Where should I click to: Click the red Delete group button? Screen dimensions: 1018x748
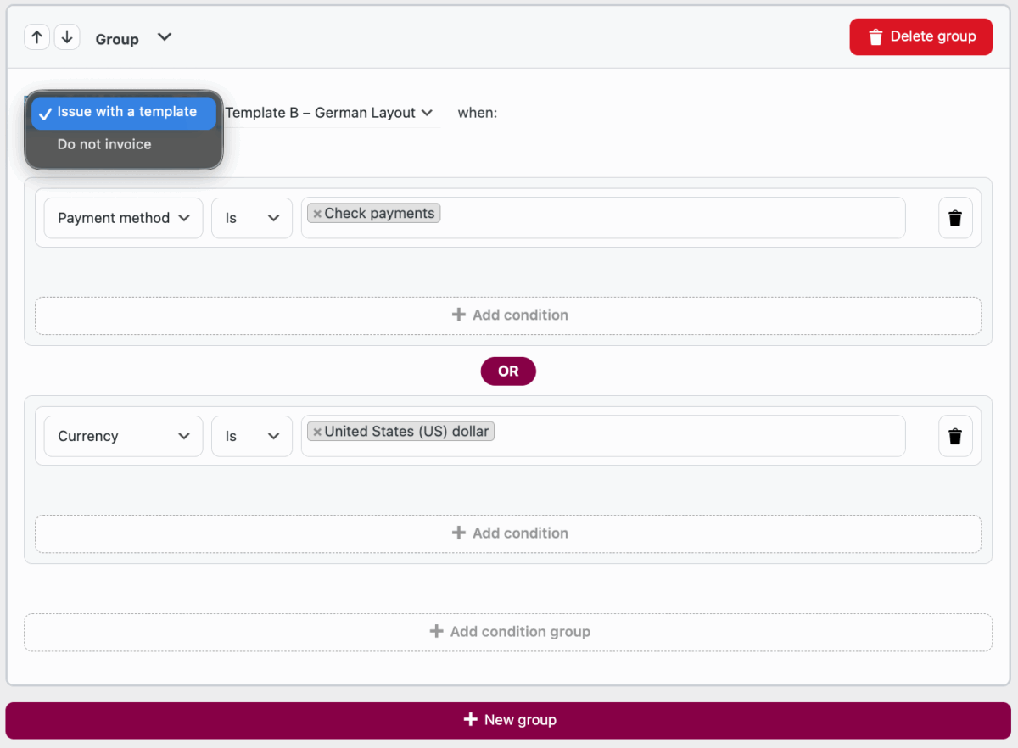click(x=920, y=36)
